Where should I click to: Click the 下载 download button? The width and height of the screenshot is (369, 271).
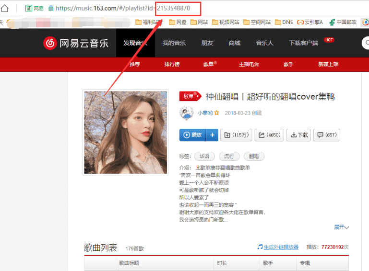tap(298, 135)
